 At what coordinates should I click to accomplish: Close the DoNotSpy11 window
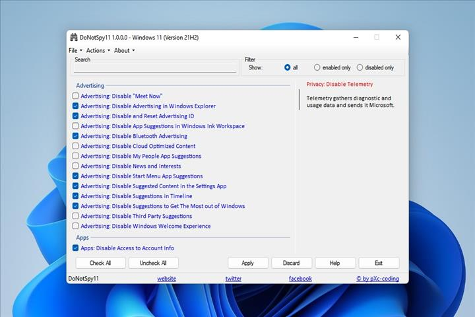(398, 37)
